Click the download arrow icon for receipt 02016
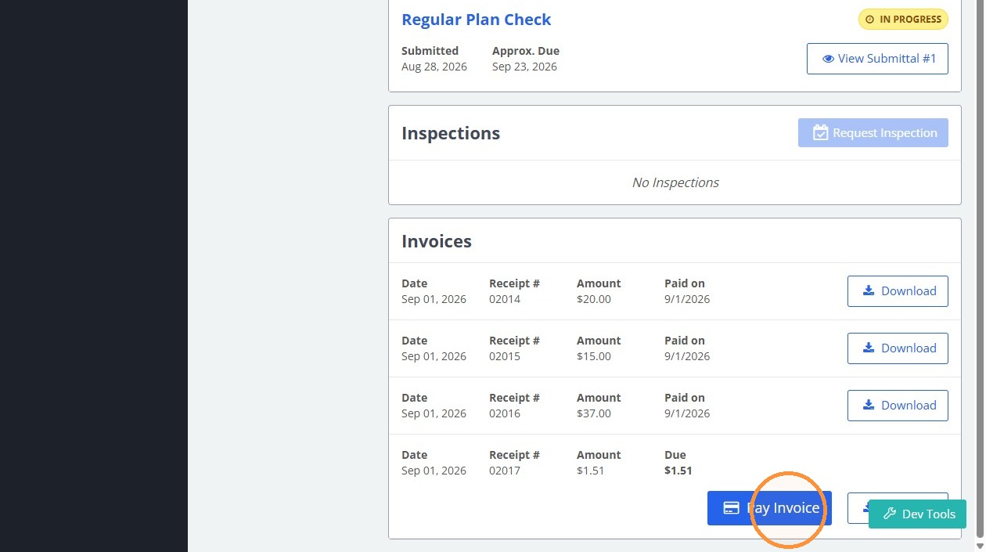Image resolution: width=986 pixels, height=552 pixels. (x=868, y=406)
